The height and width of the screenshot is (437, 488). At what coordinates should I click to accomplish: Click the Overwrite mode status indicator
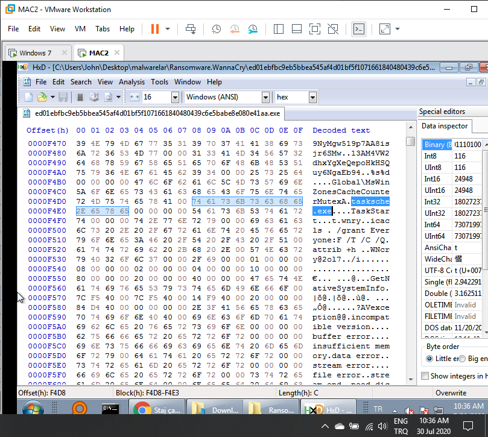coord(451,393)
